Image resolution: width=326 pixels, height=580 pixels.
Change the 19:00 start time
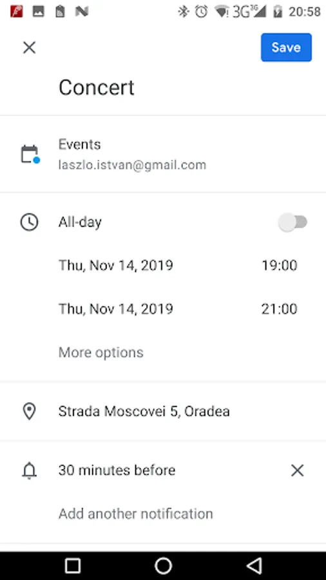(x=279, y=266)
